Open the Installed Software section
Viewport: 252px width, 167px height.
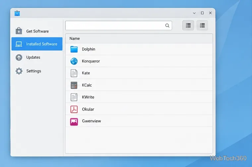[37, 44]
